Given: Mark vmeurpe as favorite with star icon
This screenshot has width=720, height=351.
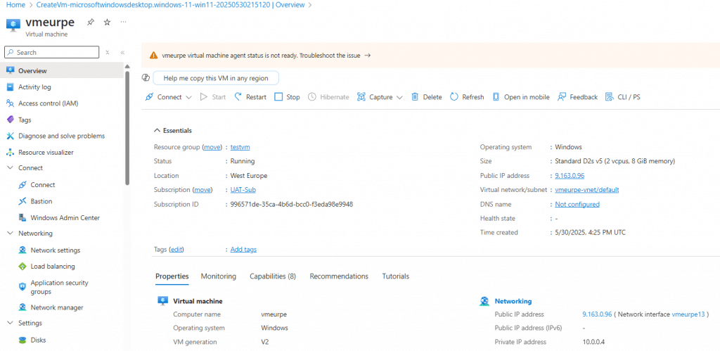Looking at the screenshot, I should (x=107, y=23).
